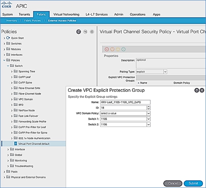Click the Domain Policy column header
The height and width of the screenshot is (188, 206).
[x=182, y=83]
